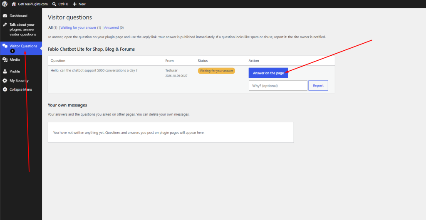Click the search magnifier icon
The image size is (426, 220).
[54, 4]
